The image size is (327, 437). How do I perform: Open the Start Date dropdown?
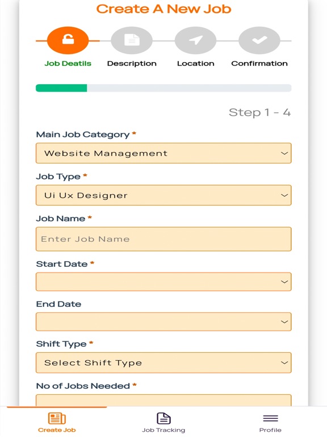point(163,282)
